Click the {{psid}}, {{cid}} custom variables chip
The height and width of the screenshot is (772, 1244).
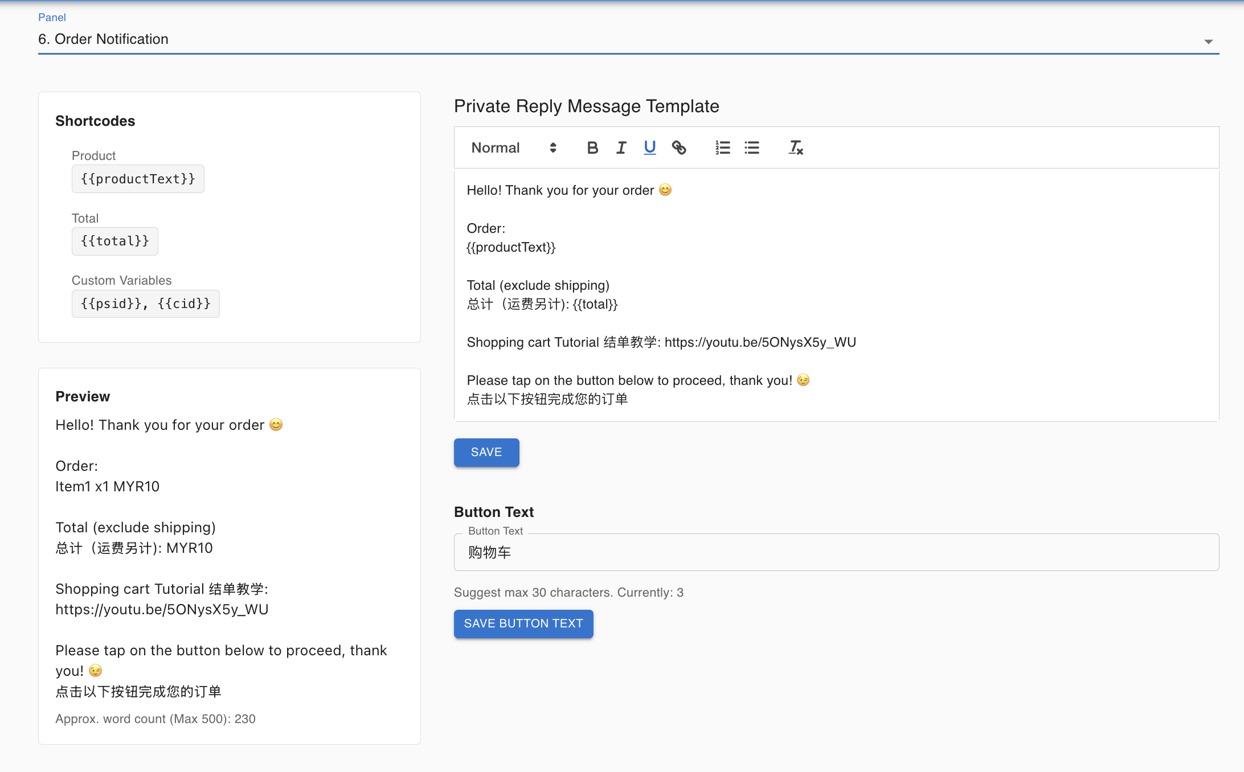[x=146, y=304]
